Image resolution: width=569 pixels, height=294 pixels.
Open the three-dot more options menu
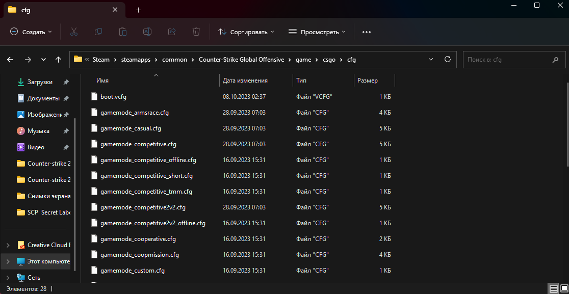(366, 32)
